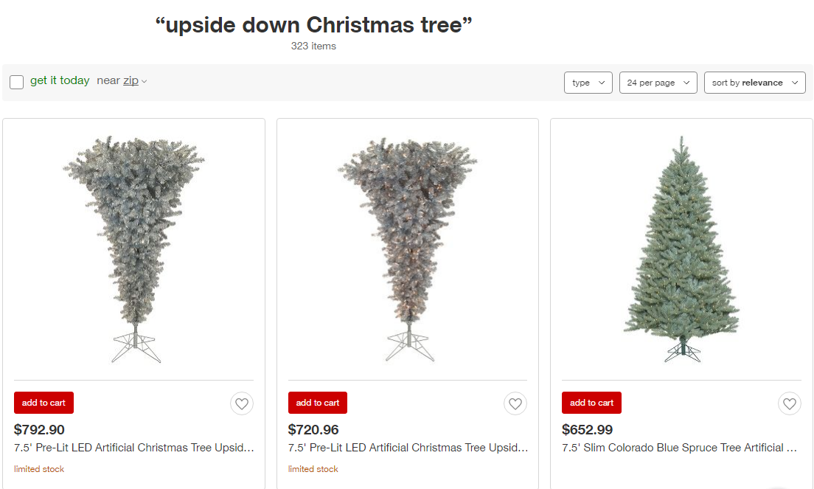This screenshot has height=489, width=814.
Task: Click the get it today label
Action: 60,80
